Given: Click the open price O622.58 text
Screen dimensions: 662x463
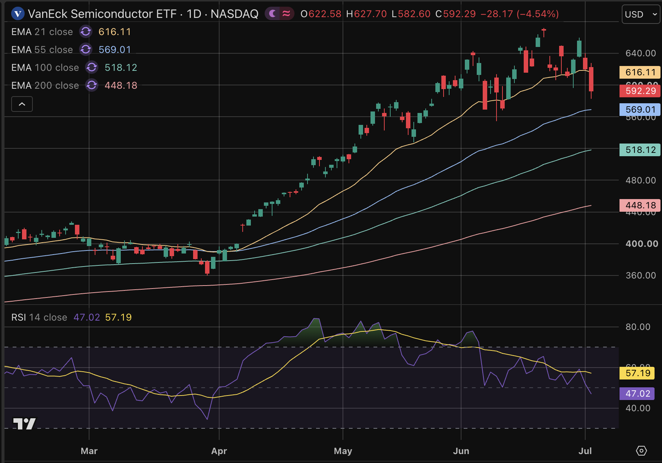Looking at the screenshot, I should pos(321,14).
